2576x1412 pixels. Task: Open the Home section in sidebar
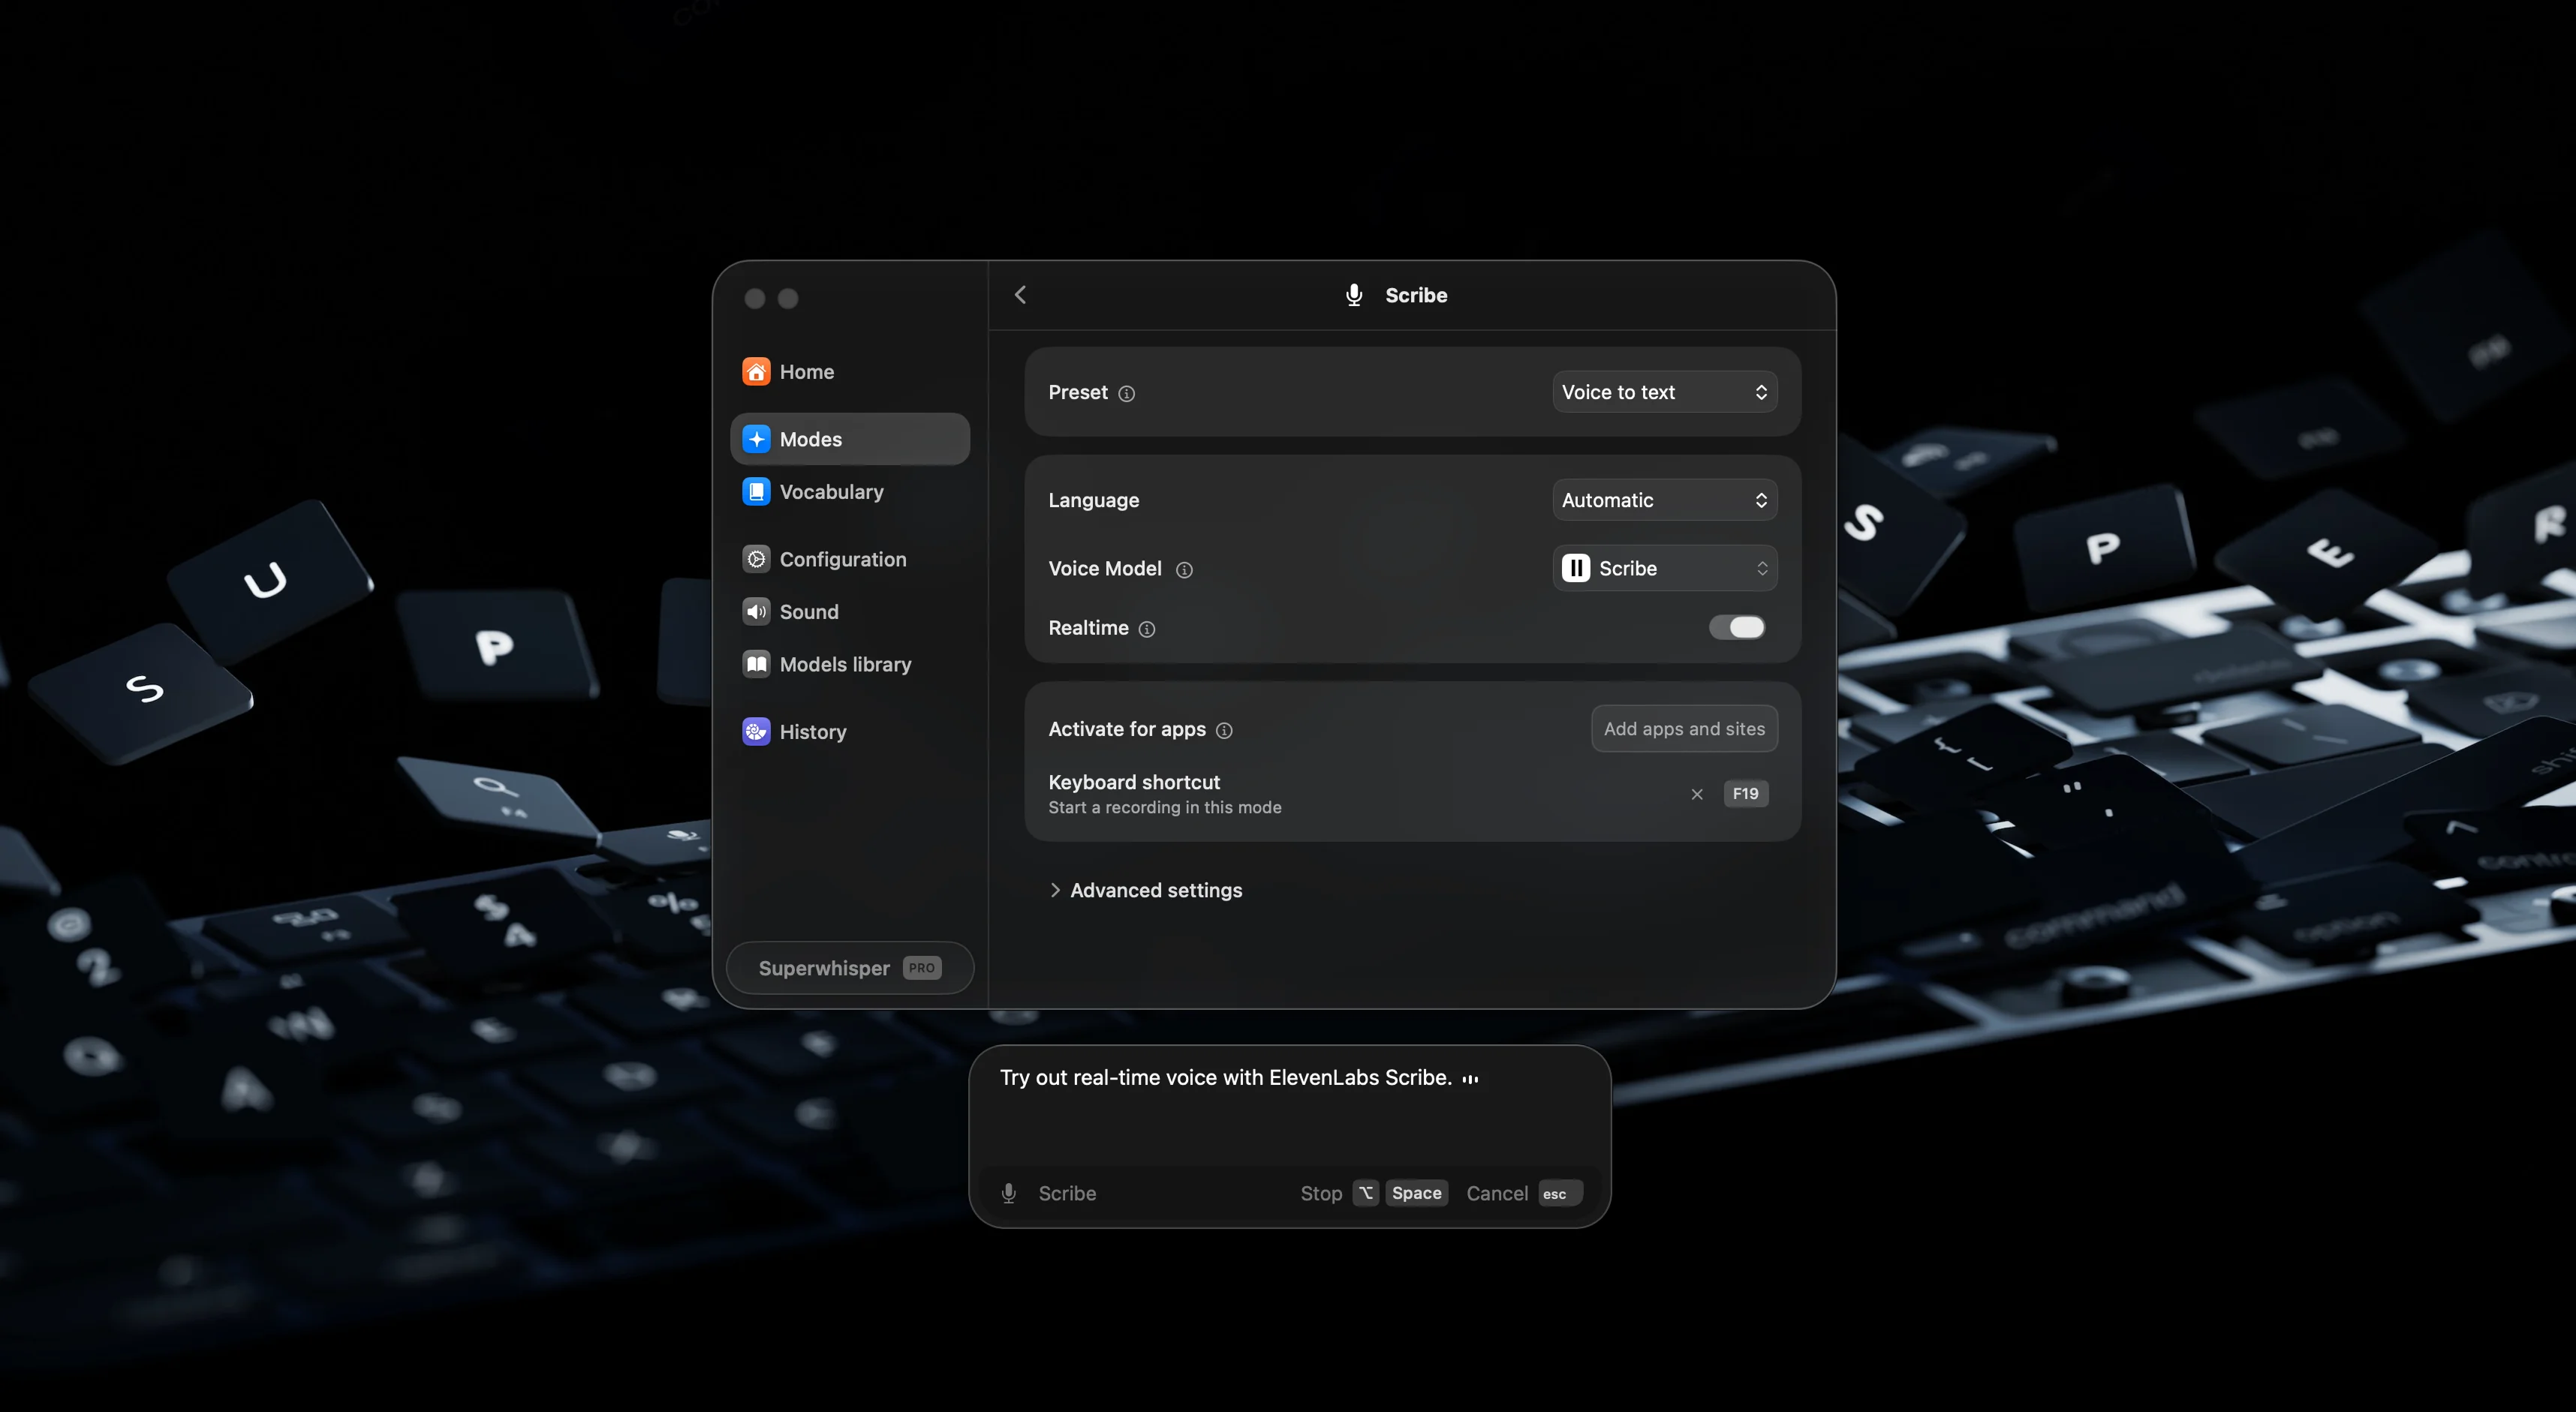[x=850, y=371]
